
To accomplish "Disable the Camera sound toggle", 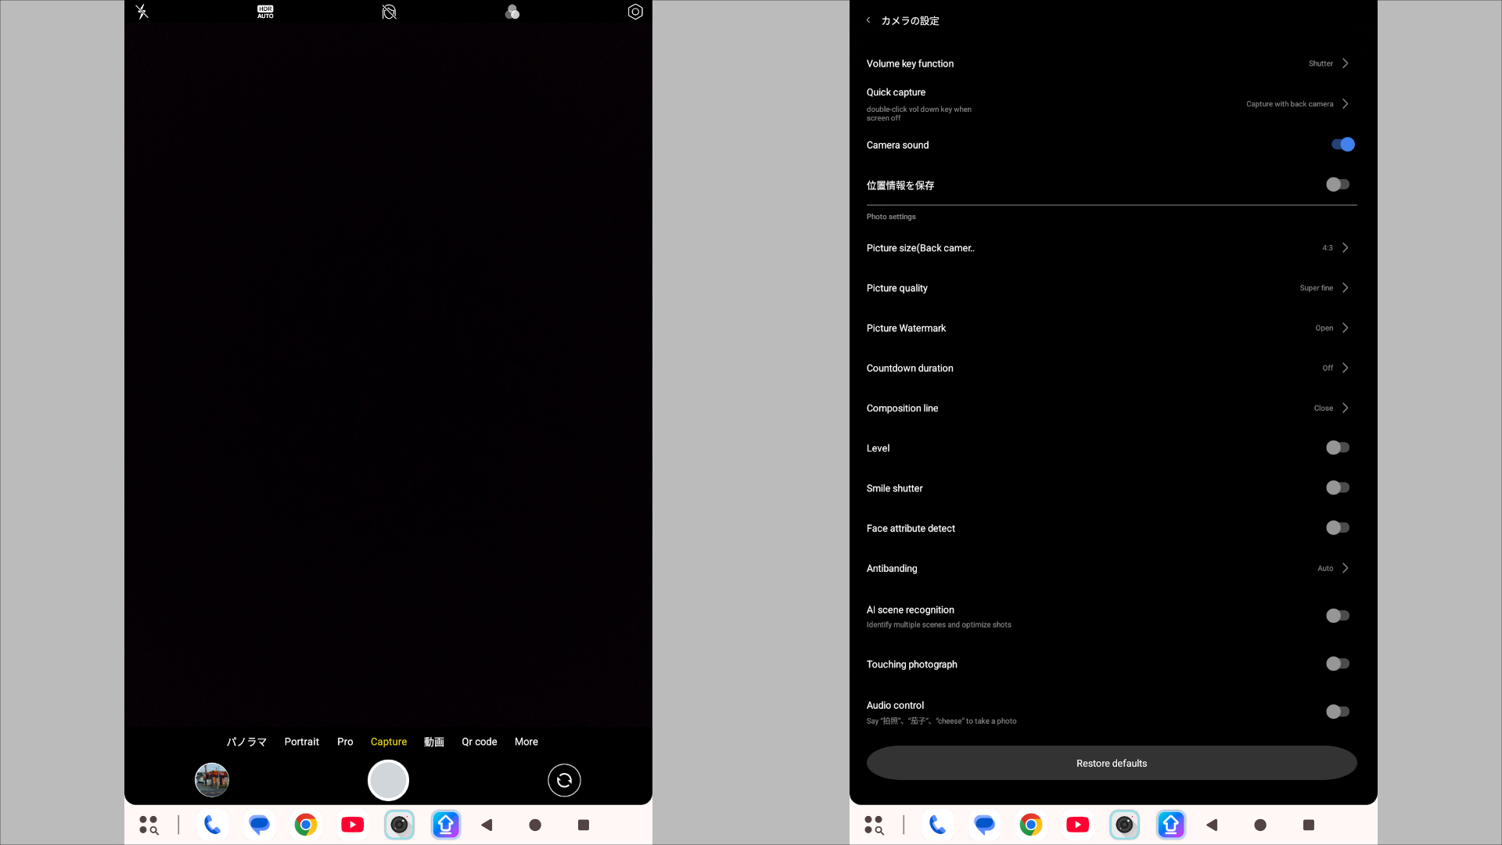I will tap(1343, 144).
